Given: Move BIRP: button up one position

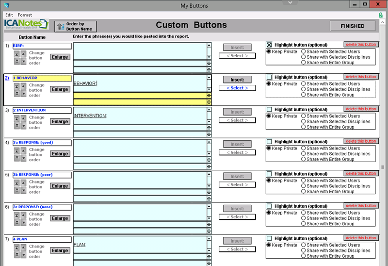Looking at the screenshot, I should 23,54.
